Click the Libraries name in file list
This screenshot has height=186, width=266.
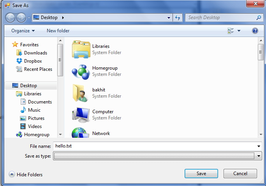[x=101, y=46]
